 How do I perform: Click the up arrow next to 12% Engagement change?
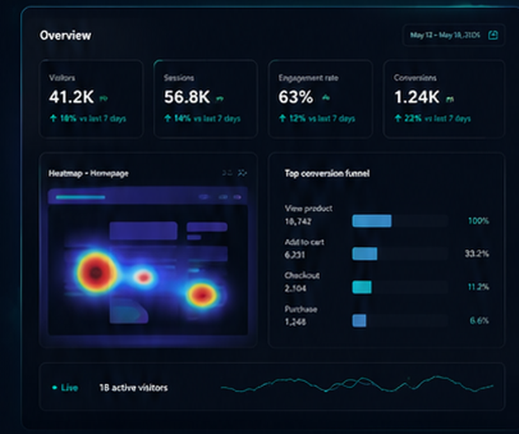pyautogui.click(x=283, y=118)
